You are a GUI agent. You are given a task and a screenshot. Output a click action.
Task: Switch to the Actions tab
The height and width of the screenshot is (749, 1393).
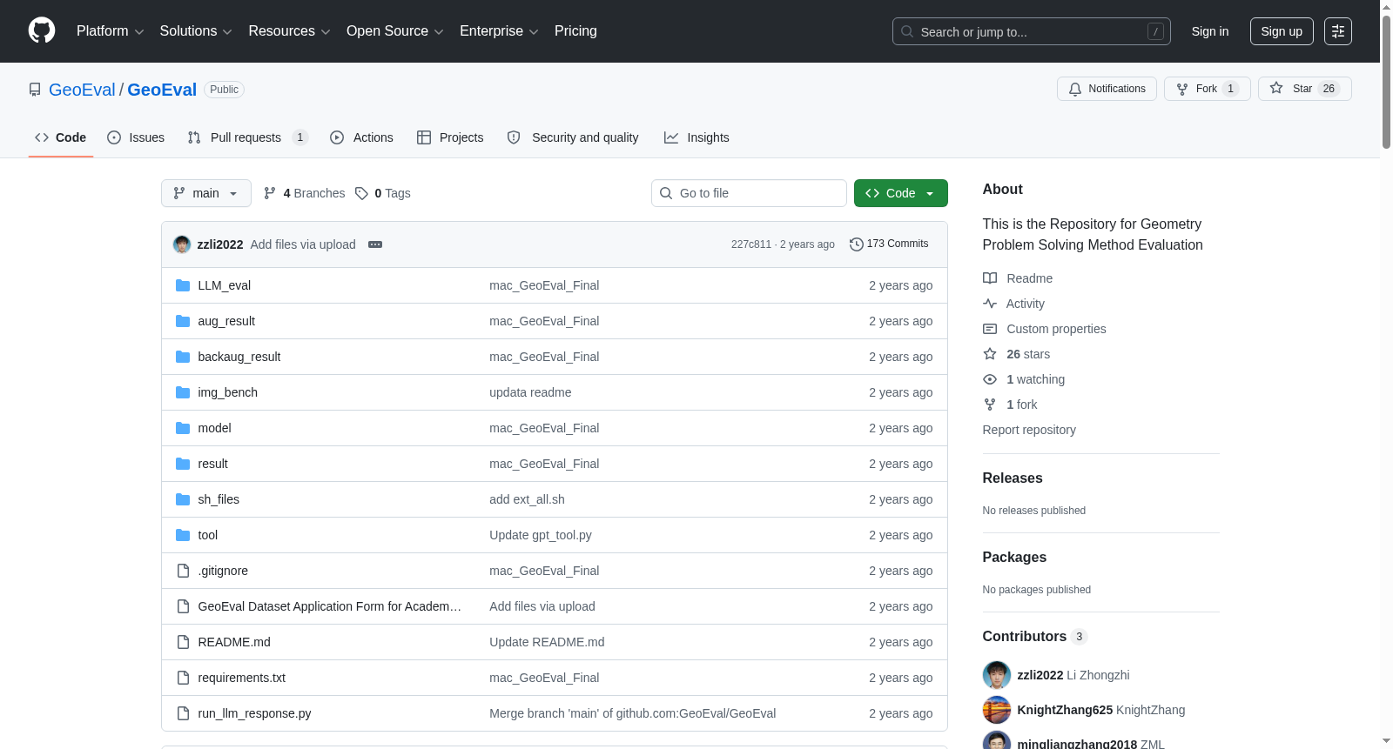tap(362, 137)
